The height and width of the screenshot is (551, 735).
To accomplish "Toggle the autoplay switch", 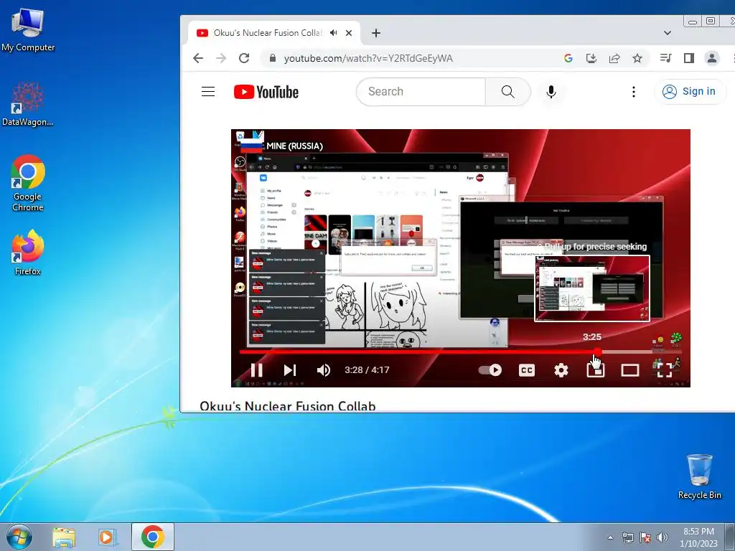I will [490, 370].
